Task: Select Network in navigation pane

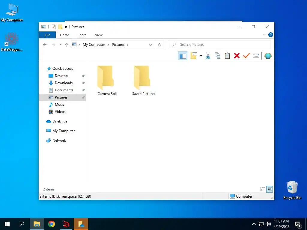Action: 59,140
